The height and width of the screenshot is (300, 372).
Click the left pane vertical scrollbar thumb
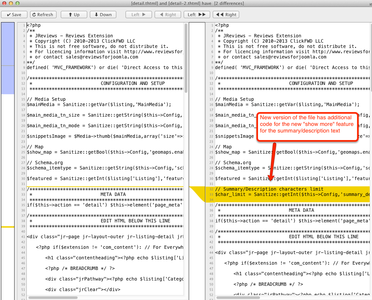coord(186,58)
